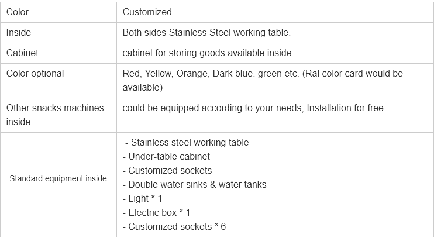Click Other snacks machines inside label
Viewport: 434px width, 238px height.
(x=55, y=115)
